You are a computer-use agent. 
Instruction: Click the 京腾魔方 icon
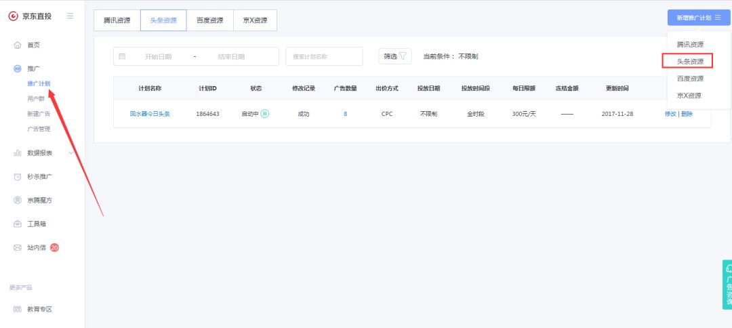click(17, 200)
